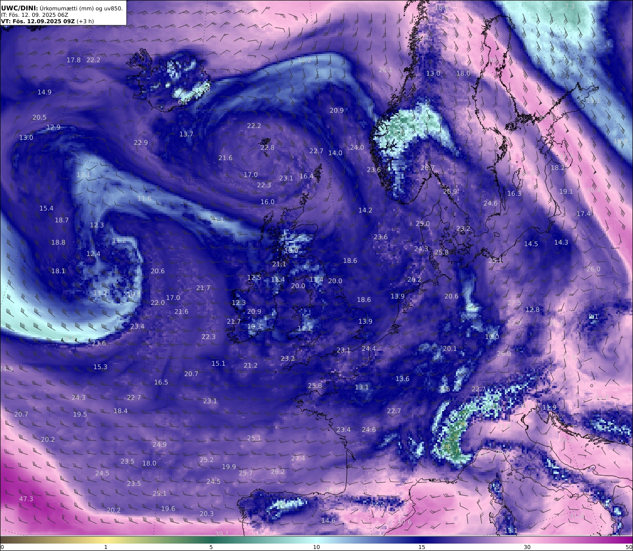633x551 pixels.
Task: Click the 12.8 value label
Action: tap(533, 310)
